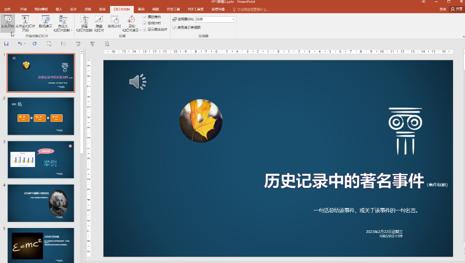Image resolution: width=465 pixels, height=263 pixels.
Task: Toggle the 播放旁白 checkbox
Action: tap(145, 17)
